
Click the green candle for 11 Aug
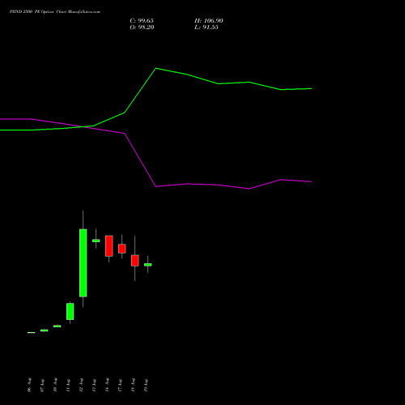[x=70, y=311]
